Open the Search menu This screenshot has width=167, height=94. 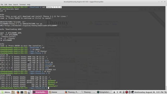(16, 5)
